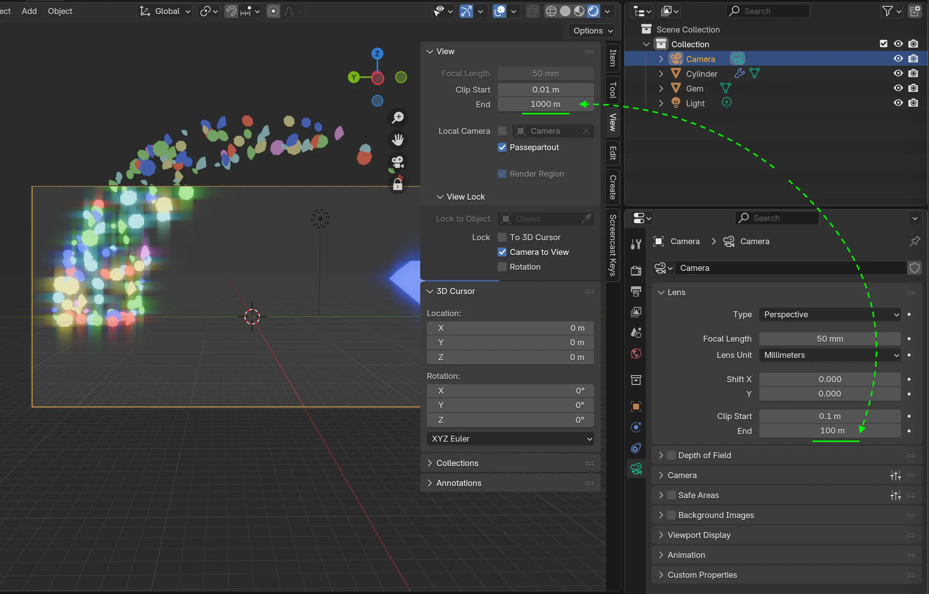Open the Render properties tab icon
929x594 pixels.
tap(636, 270)
